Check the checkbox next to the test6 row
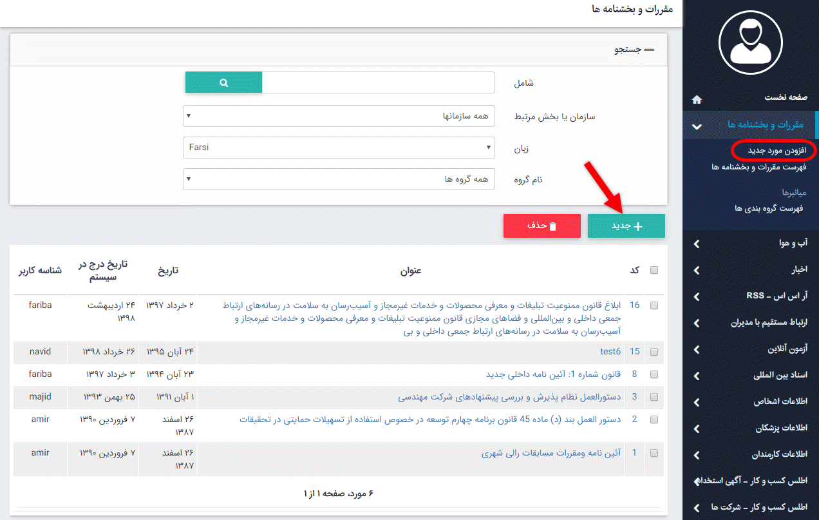Image resolution: width=819 pixels, height=520 pixels. [x=654, y=352]
